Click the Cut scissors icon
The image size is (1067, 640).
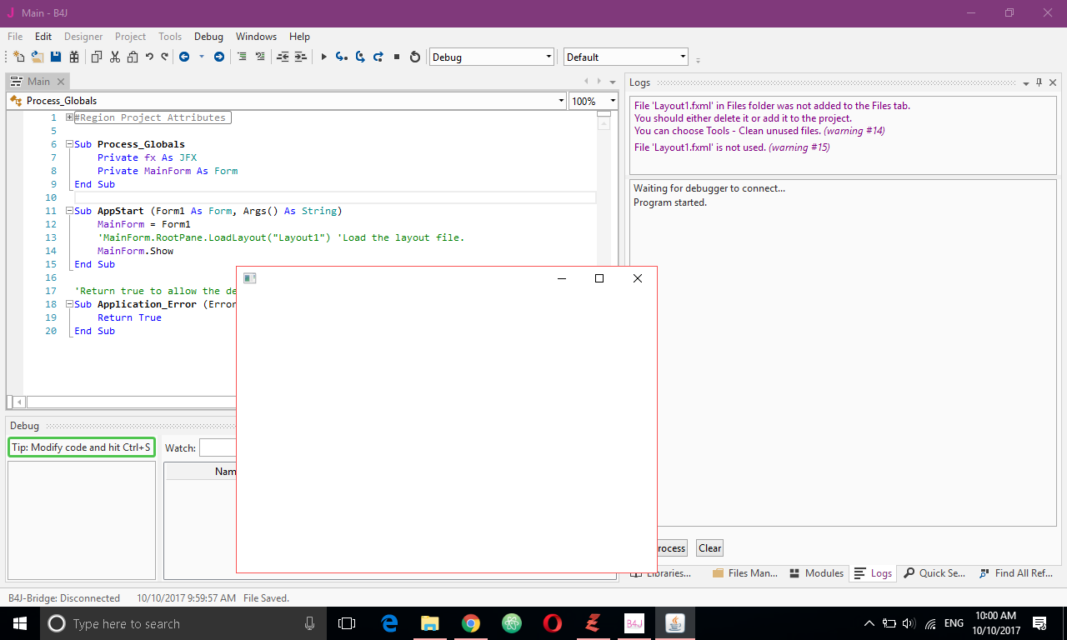click(x=115, y=57)
